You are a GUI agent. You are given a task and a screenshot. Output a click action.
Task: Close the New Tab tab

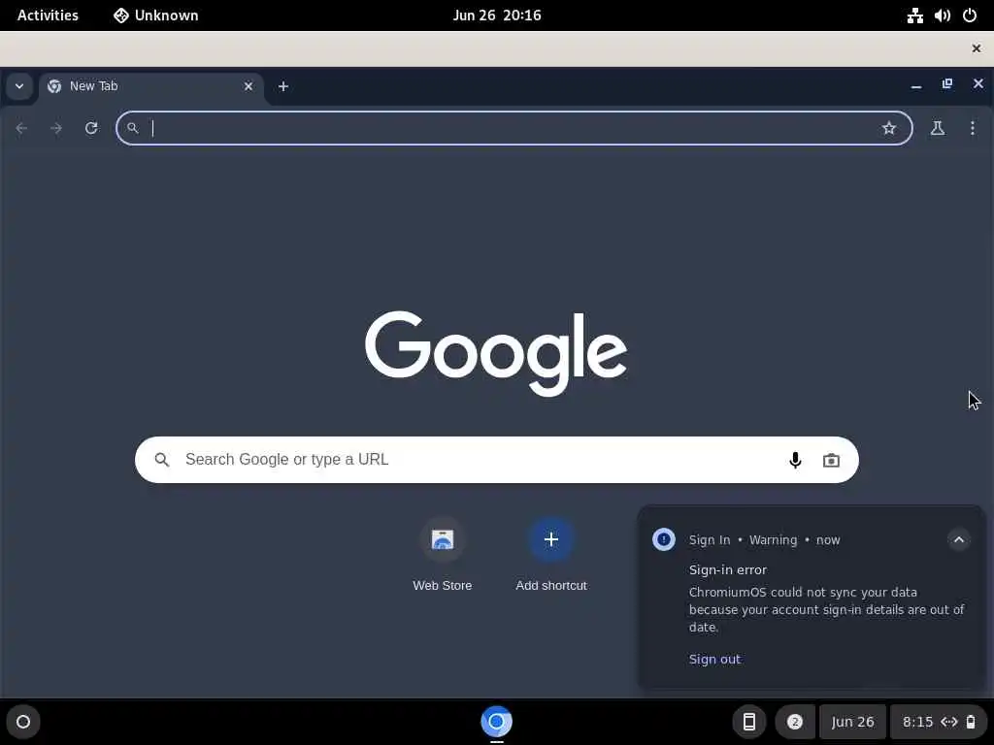(248, 86)
